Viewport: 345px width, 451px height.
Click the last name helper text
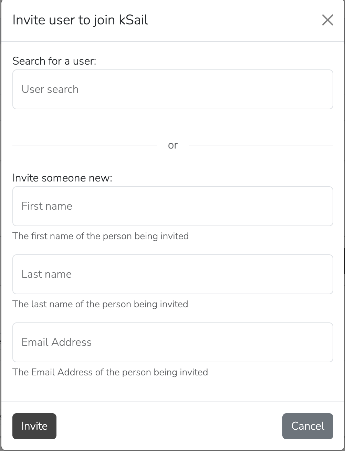100,304
